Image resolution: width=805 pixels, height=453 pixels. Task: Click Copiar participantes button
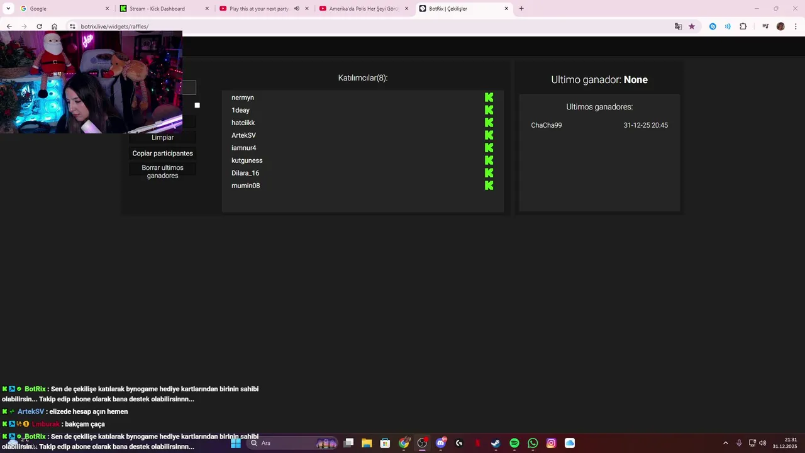tap(162, 154)
